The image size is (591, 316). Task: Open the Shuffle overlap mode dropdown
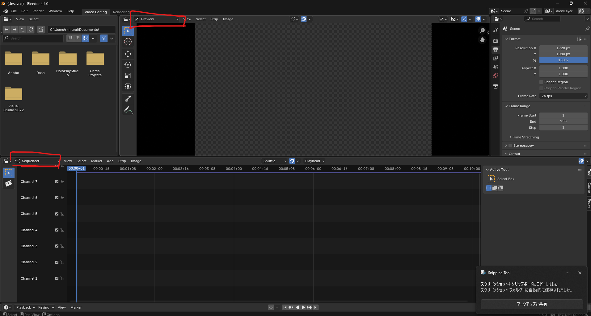coord(274,161)
